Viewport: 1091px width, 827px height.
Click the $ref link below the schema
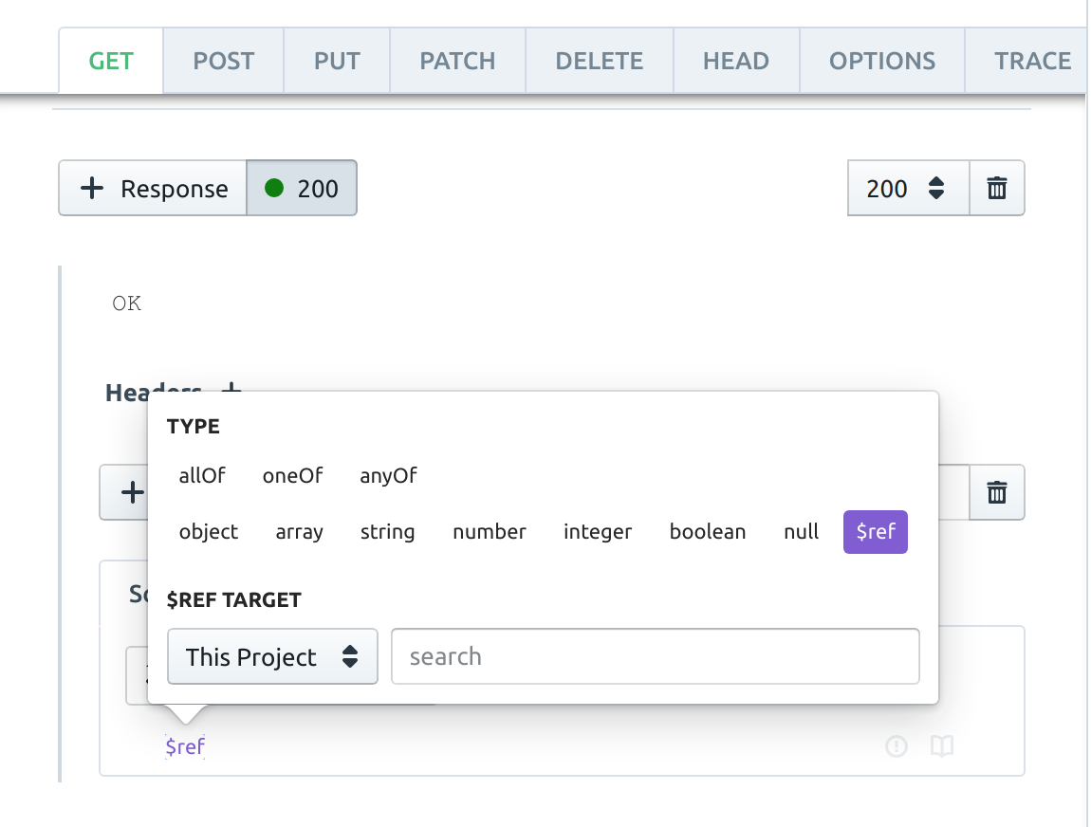tap(185, 746)
